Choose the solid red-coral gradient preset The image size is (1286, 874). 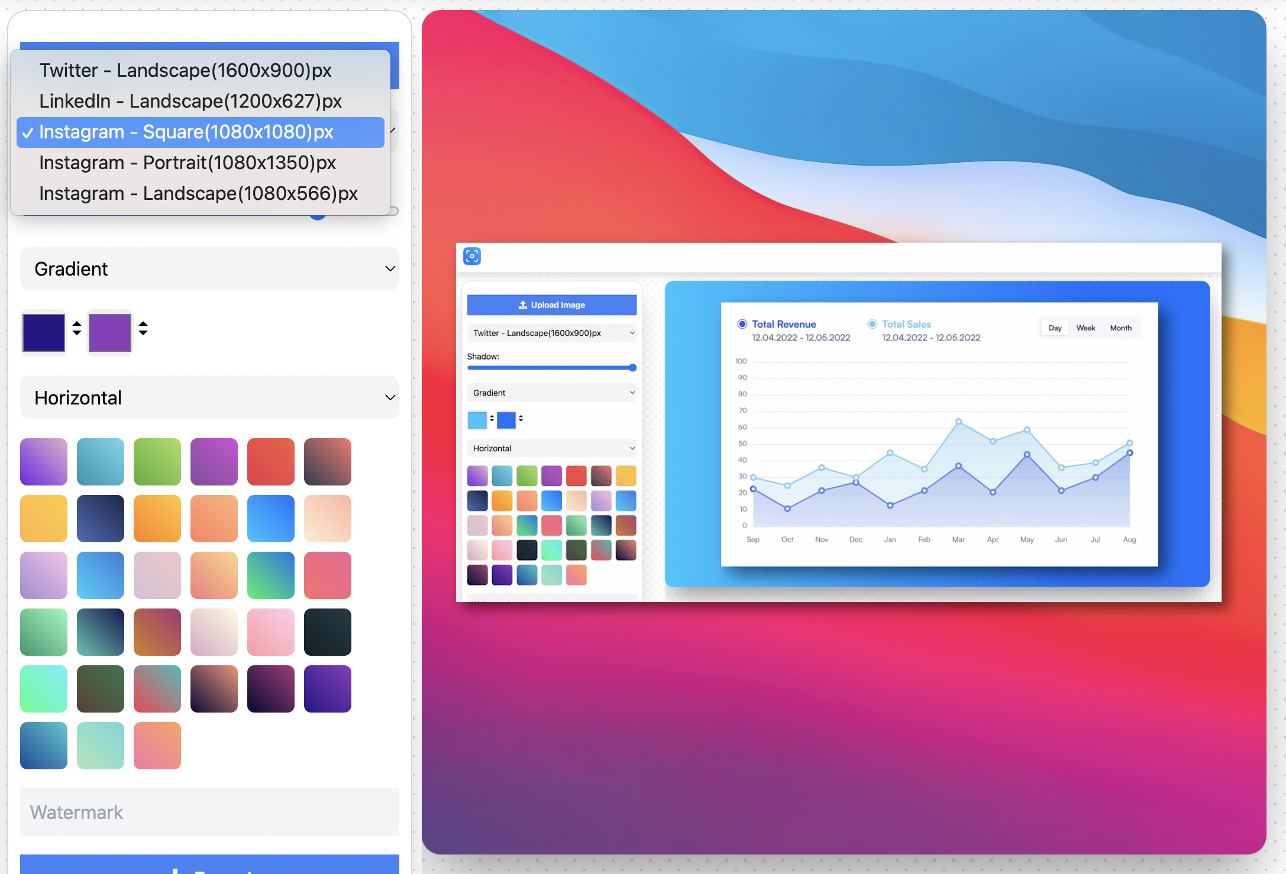[271, 462]
